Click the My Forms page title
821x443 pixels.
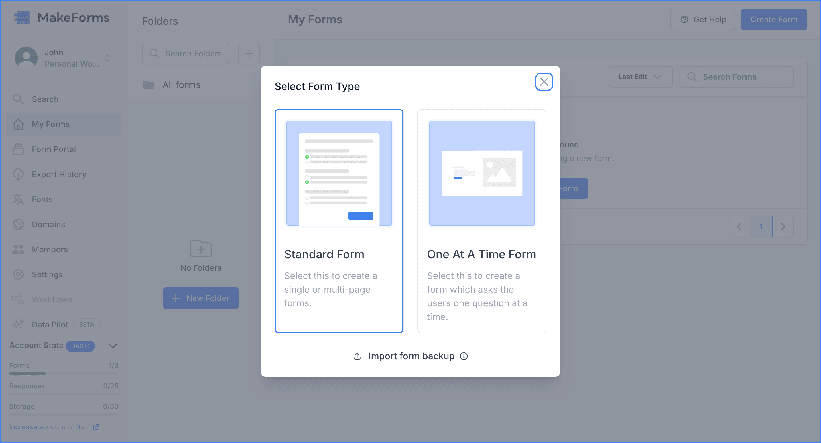(x=315, y=19)
